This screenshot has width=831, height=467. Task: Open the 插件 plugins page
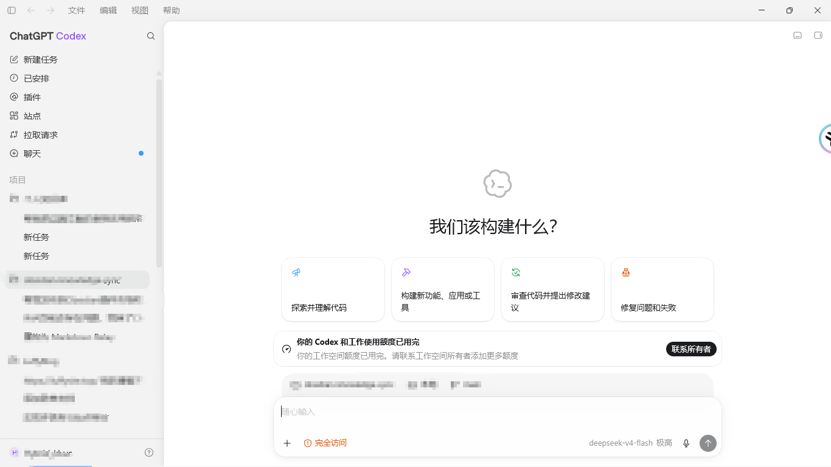pyautogui.click(x=78, y=97)
